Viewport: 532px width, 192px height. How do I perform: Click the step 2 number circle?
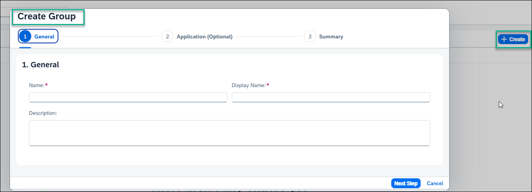point(168,37)
